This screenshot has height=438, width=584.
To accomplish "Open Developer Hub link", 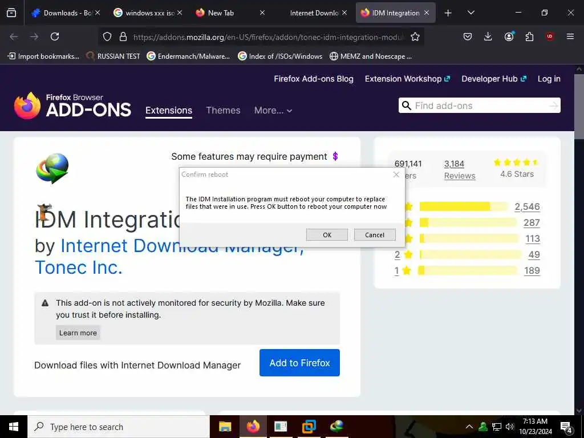I will coord(494,79).
